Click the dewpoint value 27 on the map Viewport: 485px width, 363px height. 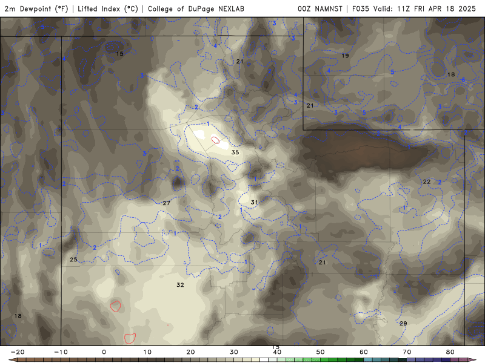click(x=166, y=203)
